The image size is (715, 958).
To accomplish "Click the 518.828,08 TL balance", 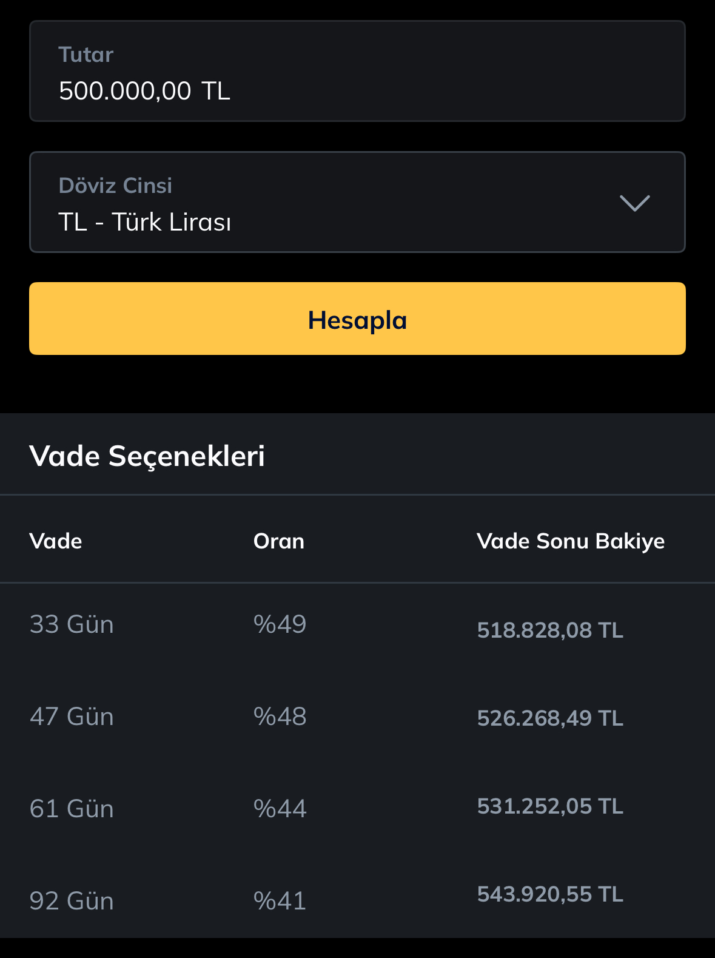I will point(550,630).
